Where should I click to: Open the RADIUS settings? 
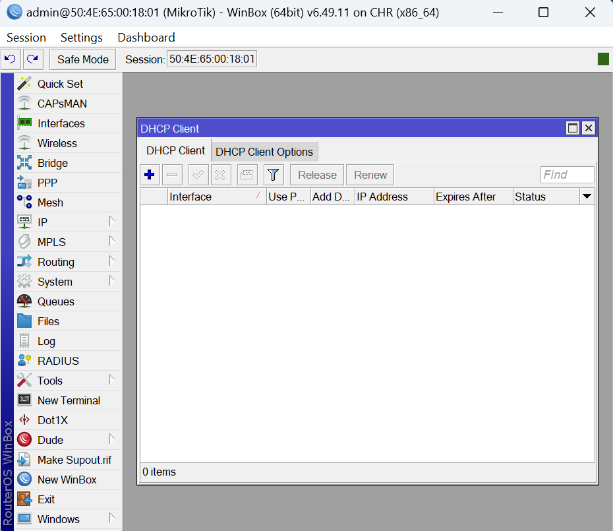coord(69,361)
